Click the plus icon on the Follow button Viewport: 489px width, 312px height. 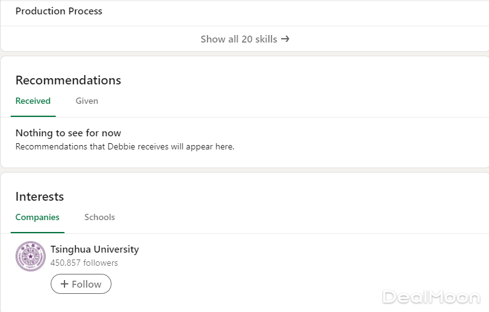click(x=64, y=284)
